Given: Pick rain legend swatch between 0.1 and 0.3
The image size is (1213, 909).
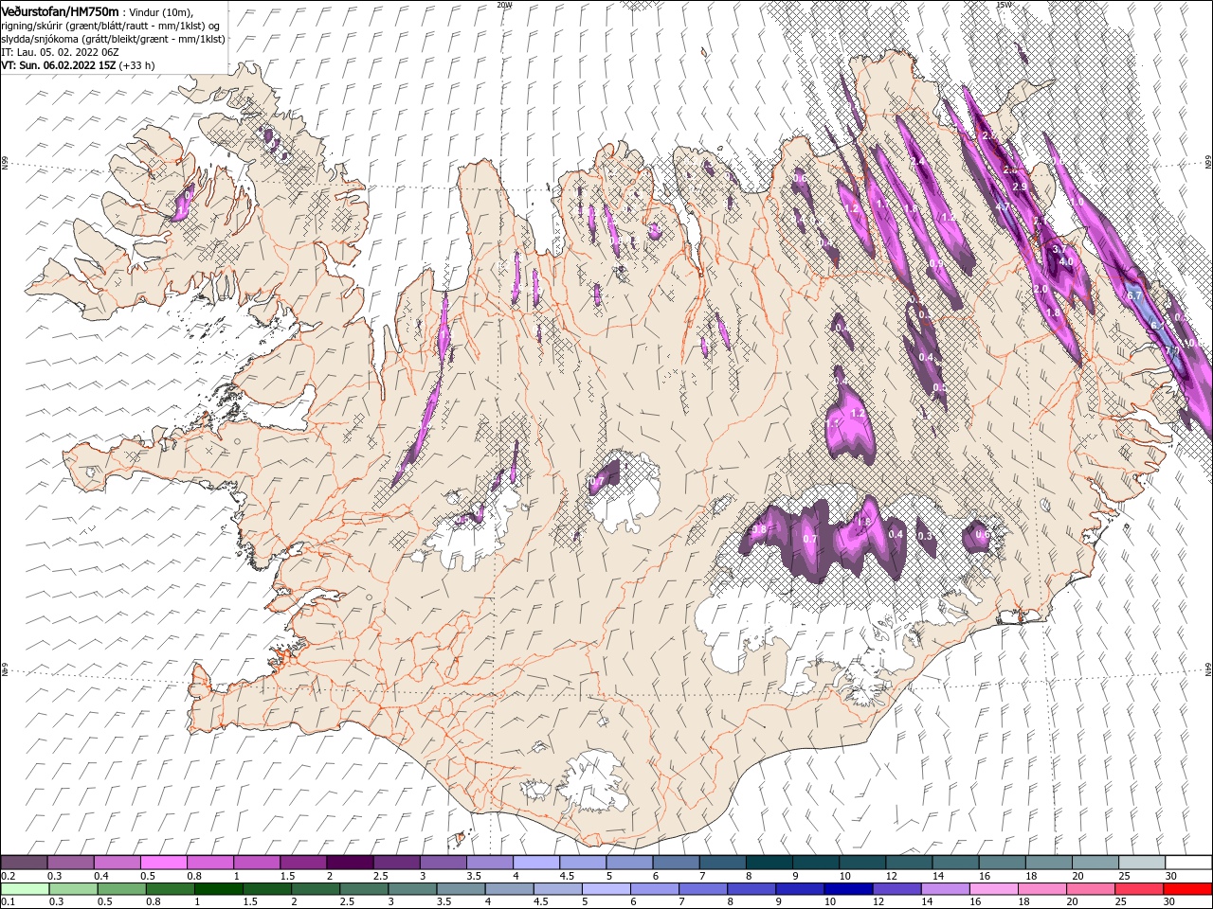Looking at the screenshot, I should click(25, 888).
